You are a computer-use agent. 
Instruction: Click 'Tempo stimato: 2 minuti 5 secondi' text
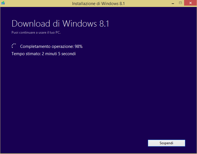click(x=43, y=54)
